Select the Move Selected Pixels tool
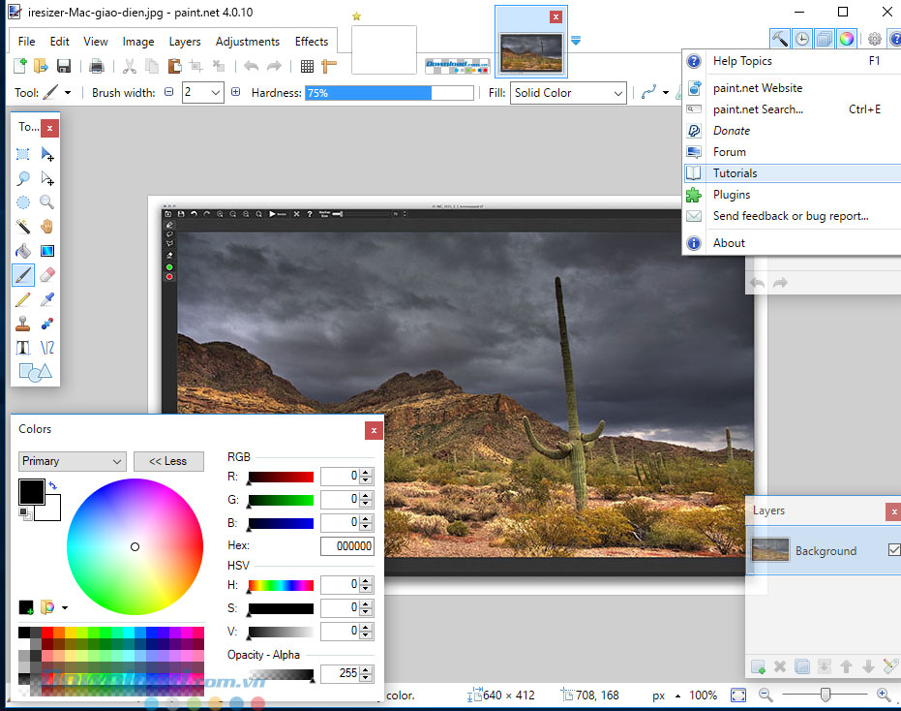 pyautogui.click(x=47, y=154)
